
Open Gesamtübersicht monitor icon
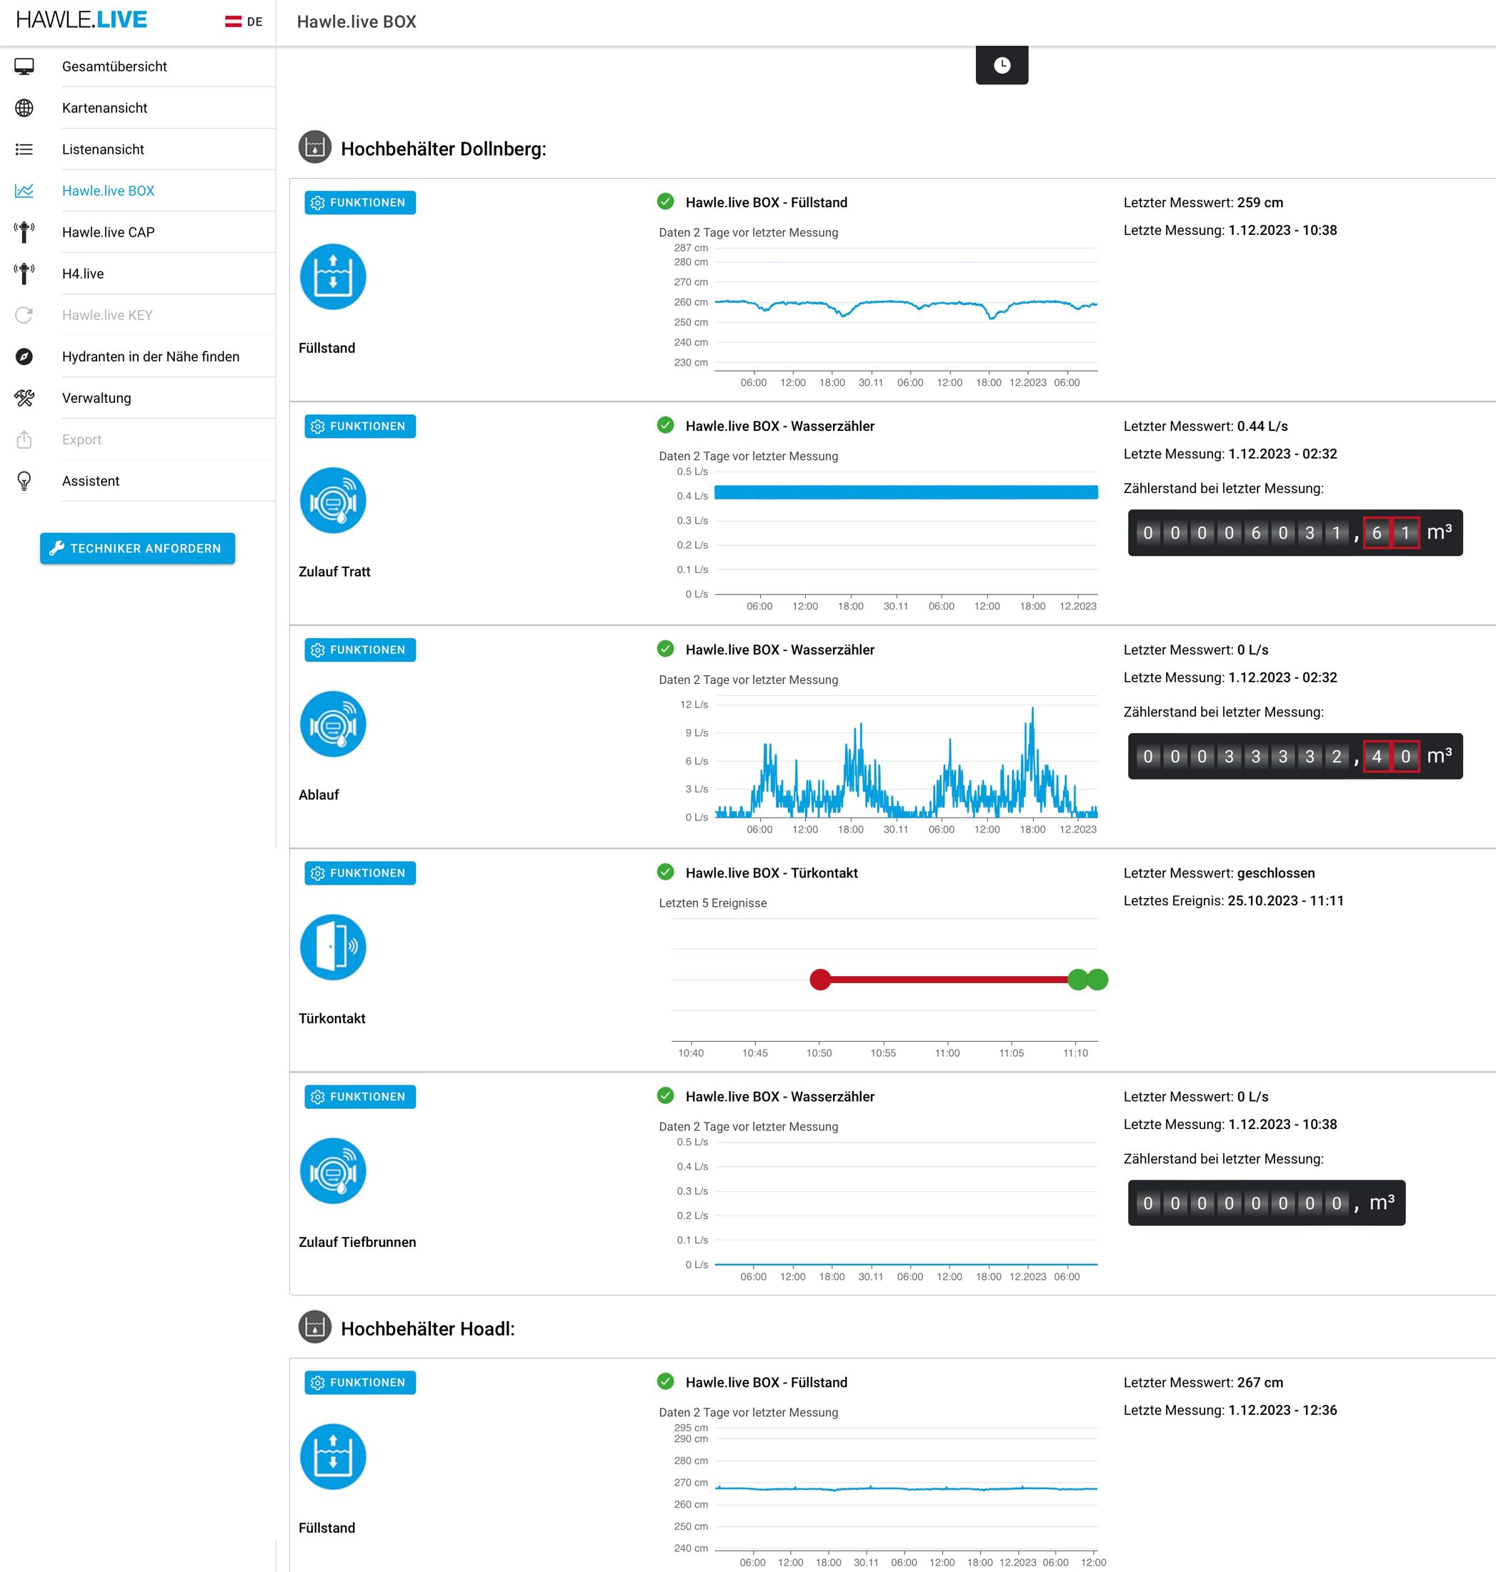point(25,66)
